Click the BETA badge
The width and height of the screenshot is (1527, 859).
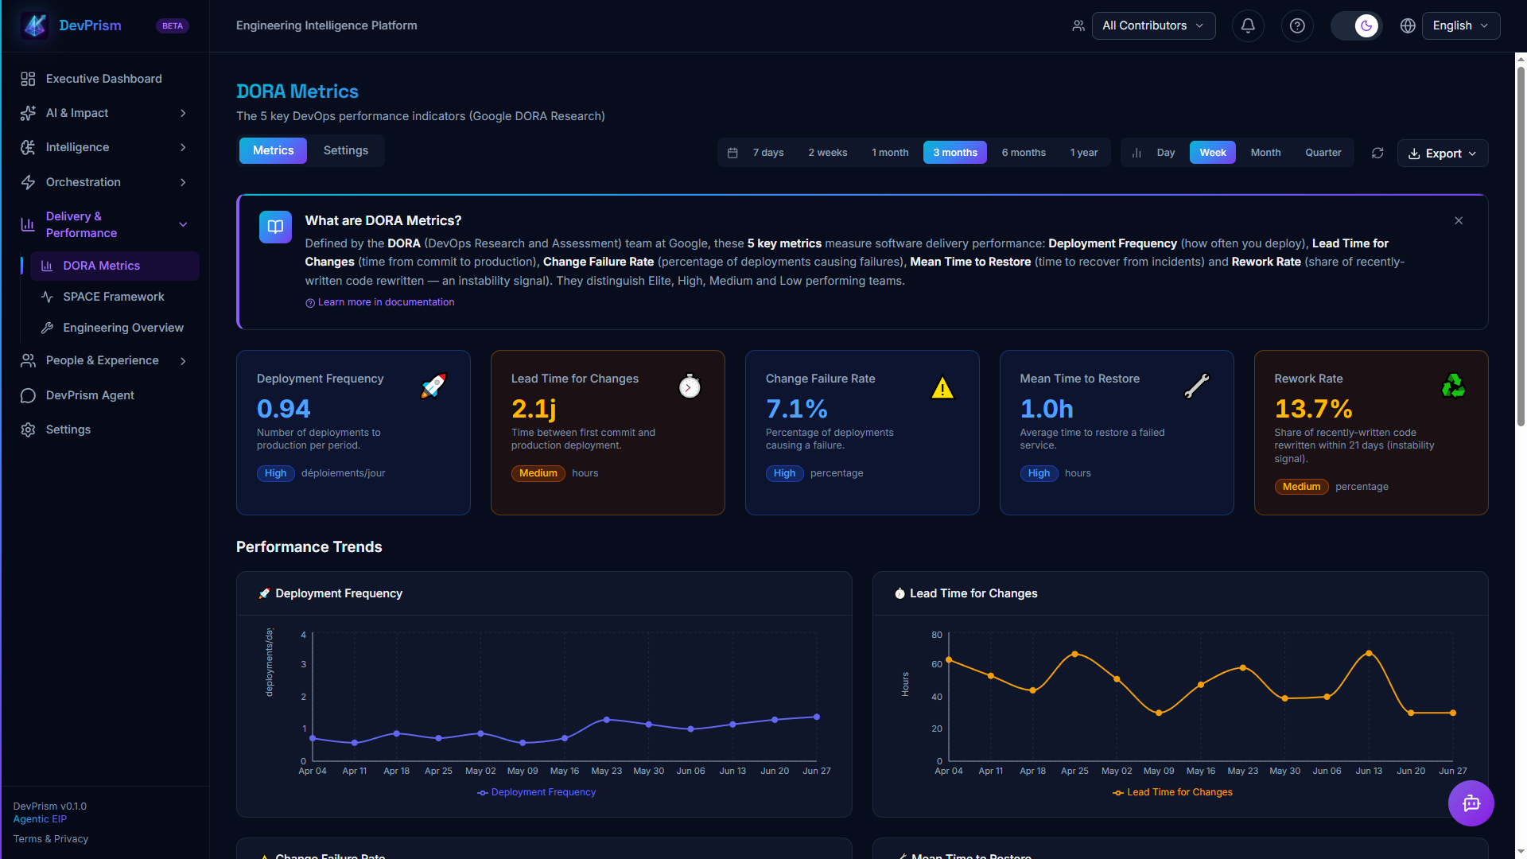173,26
